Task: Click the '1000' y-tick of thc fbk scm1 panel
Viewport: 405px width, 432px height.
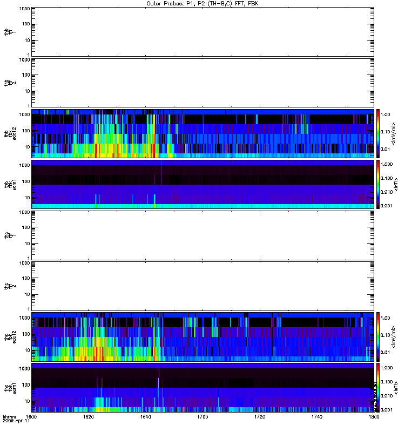Action: (x=24, y=369)
